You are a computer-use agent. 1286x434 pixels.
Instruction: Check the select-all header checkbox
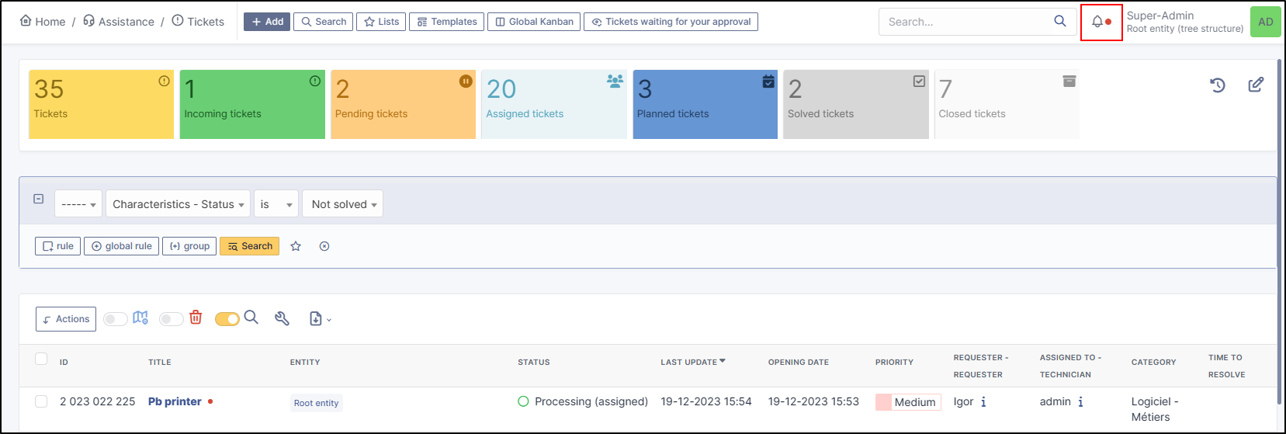[41, 359]
